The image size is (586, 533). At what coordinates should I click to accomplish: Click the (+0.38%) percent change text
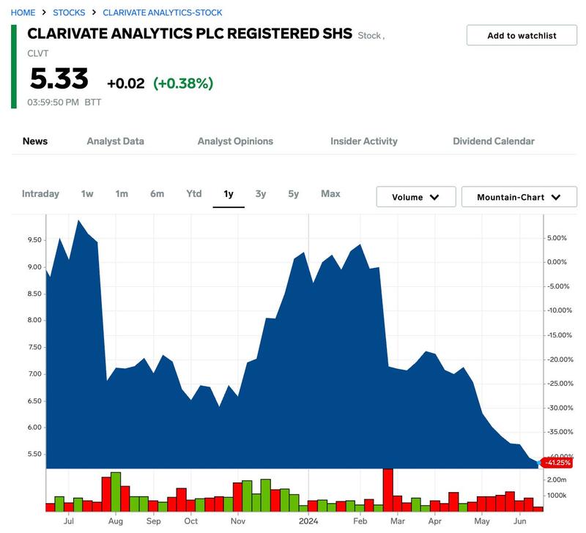[x=183, y=83]
